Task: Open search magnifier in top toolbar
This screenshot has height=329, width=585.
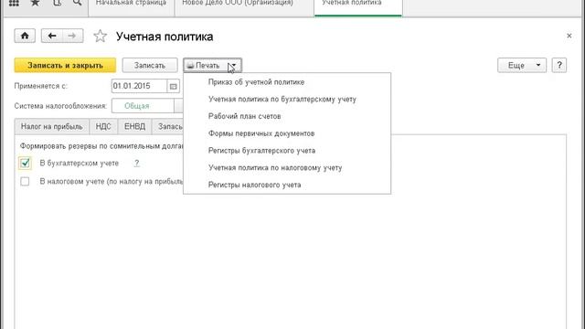Action: 77,3
